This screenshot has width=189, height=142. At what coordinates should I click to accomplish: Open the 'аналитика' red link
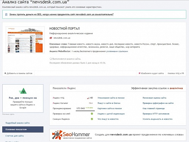pyautogui.click(x=176, y=88)
